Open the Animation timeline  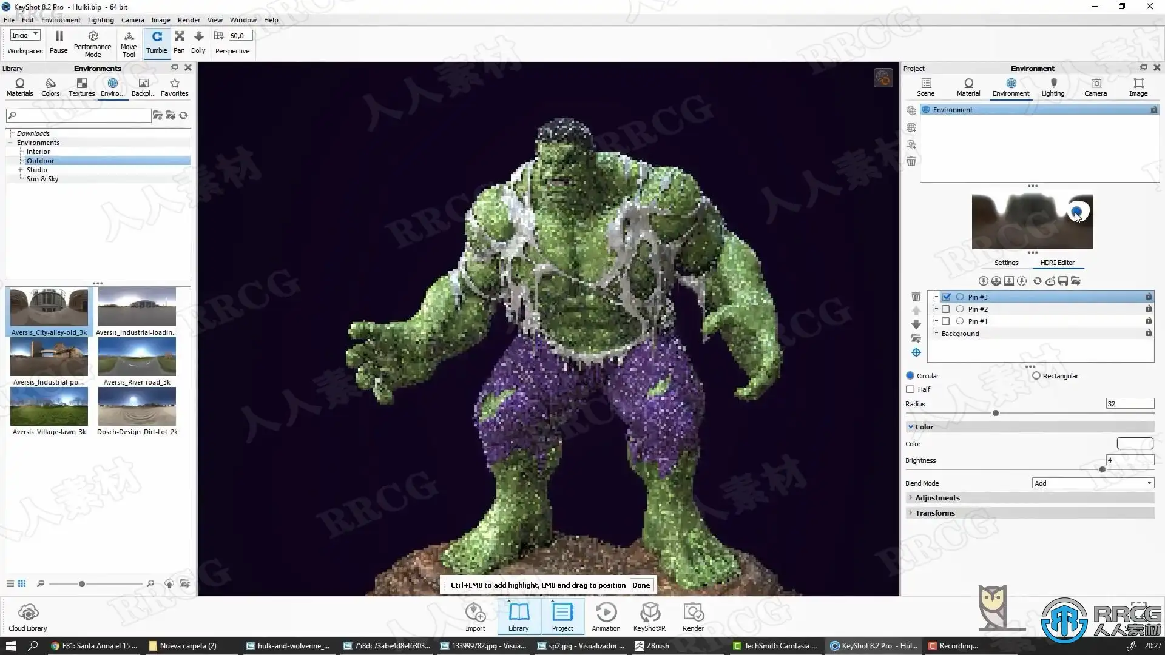606,617
